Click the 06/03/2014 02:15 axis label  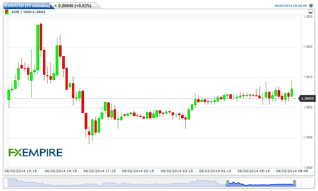[x=215, y=171]
